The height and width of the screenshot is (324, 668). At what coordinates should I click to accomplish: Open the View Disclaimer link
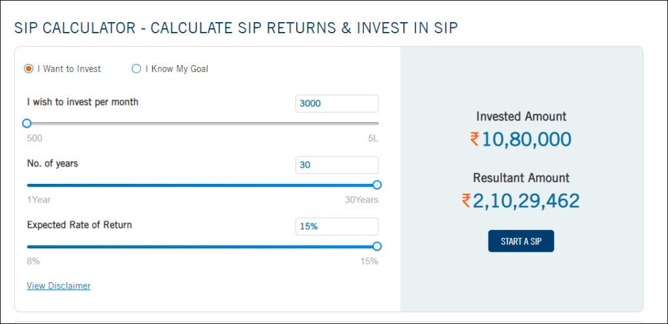(59, 286)
